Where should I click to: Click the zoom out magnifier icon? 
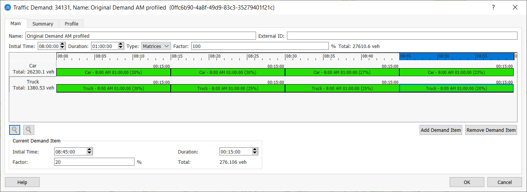(x=29, y=130)
